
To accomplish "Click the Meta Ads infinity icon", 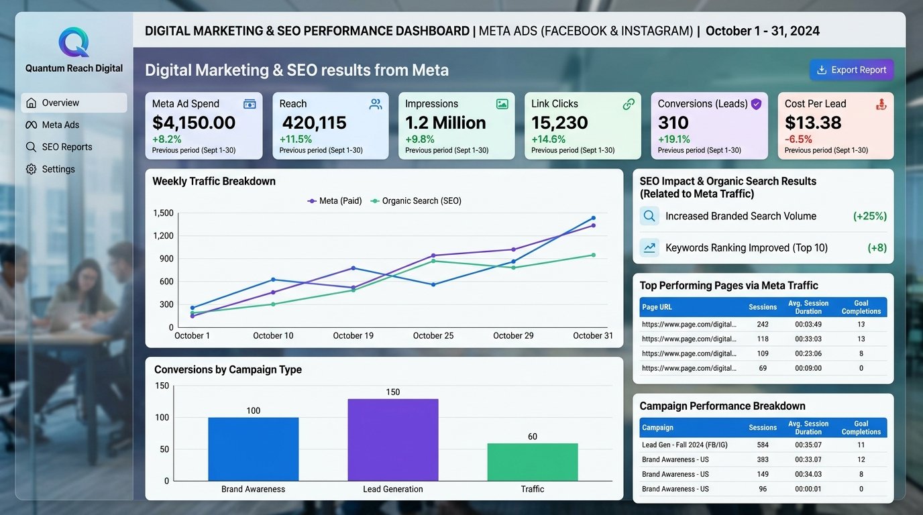I will click(x=31, y=125).
